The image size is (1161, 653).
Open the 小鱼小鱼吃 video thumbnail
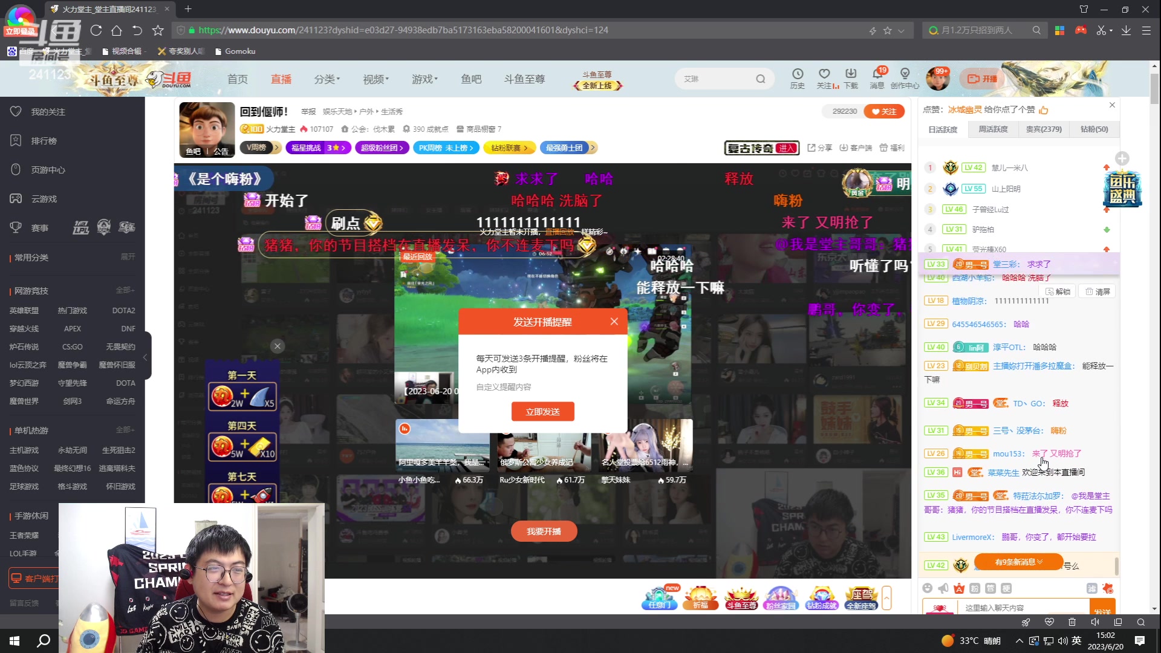pos(443,445)
